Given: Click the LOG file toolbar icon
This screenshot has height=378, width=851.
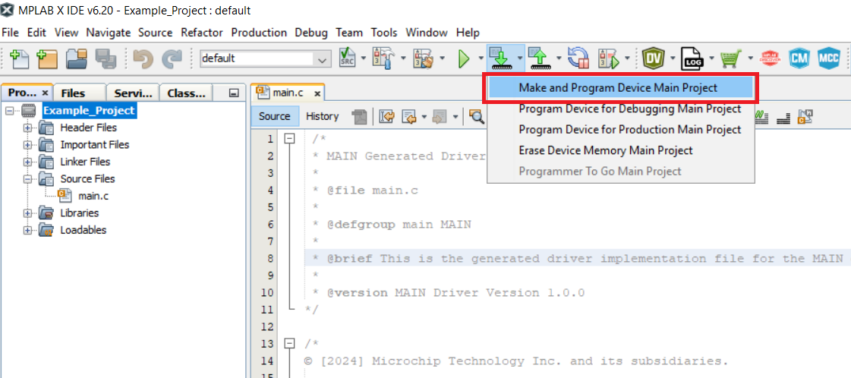Looking at the screenshot, I should point(692,58).
